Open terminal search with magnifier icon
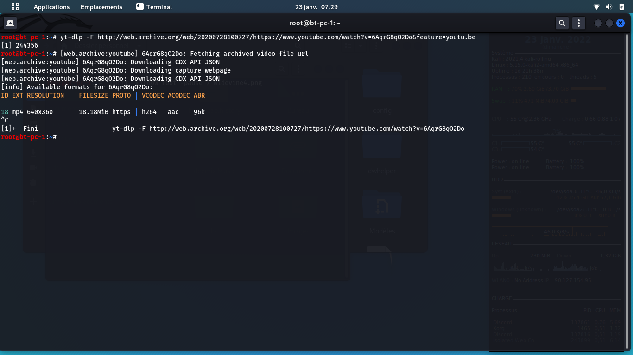 [x=562, y=23]
